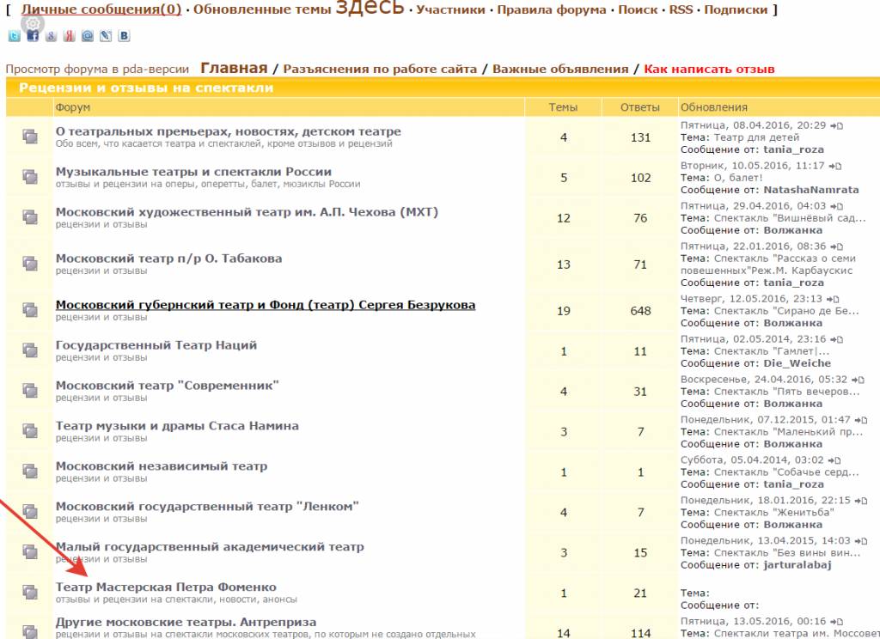Open the Московский независимый театр forum
The height and width of the screenshot is (639, 880).
(162, 466)
